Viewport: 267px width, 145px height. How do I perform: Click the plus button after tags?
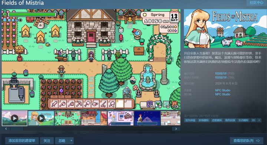click(x=259, y=120)
